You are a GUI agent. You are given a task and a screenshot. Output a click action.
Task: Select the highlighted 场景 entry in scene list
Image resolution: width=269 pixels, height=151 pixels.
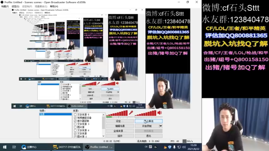point(55,114)
